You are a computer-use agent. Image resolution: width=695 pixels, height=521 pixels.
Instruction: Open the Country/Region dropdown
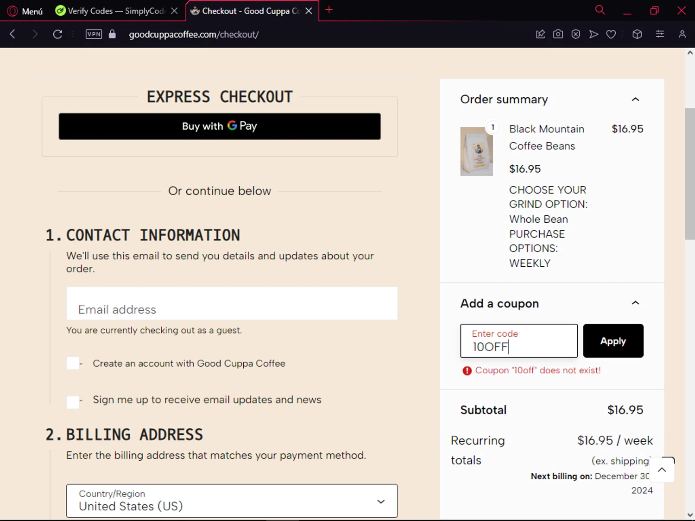232,501
